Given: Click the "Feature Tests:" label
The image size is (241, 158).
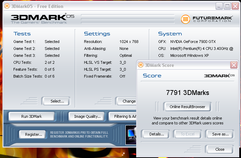Looking at the screenshot, I should [25, 69].
